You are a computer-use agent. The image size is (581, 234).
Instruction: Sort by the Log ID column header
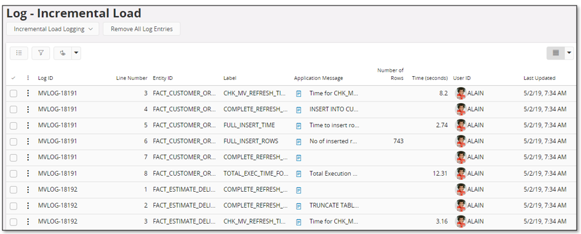[45, 78]
